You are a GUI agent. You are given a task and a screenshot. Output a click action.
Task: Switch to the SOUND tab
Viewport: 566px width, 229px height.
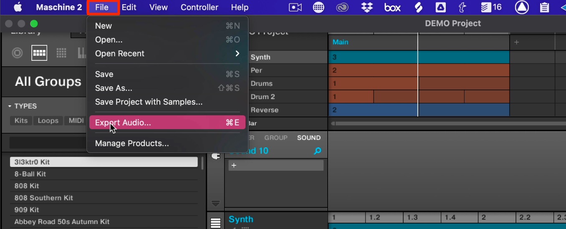coord(309,138)
